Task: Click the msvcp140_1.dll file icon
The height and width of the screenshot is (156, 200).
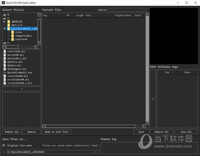Action: pos(5,59)
